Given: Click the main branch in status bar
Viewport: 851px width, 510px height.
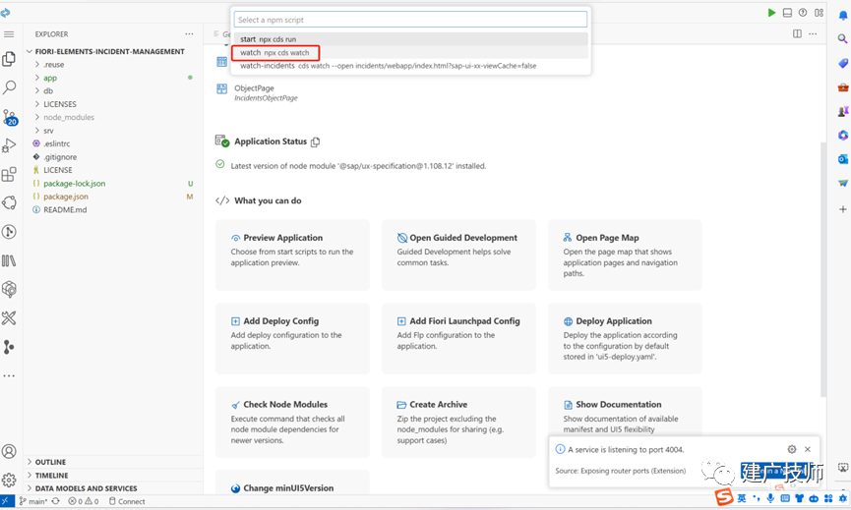Looking at the screenshot, I should [33, 501].
